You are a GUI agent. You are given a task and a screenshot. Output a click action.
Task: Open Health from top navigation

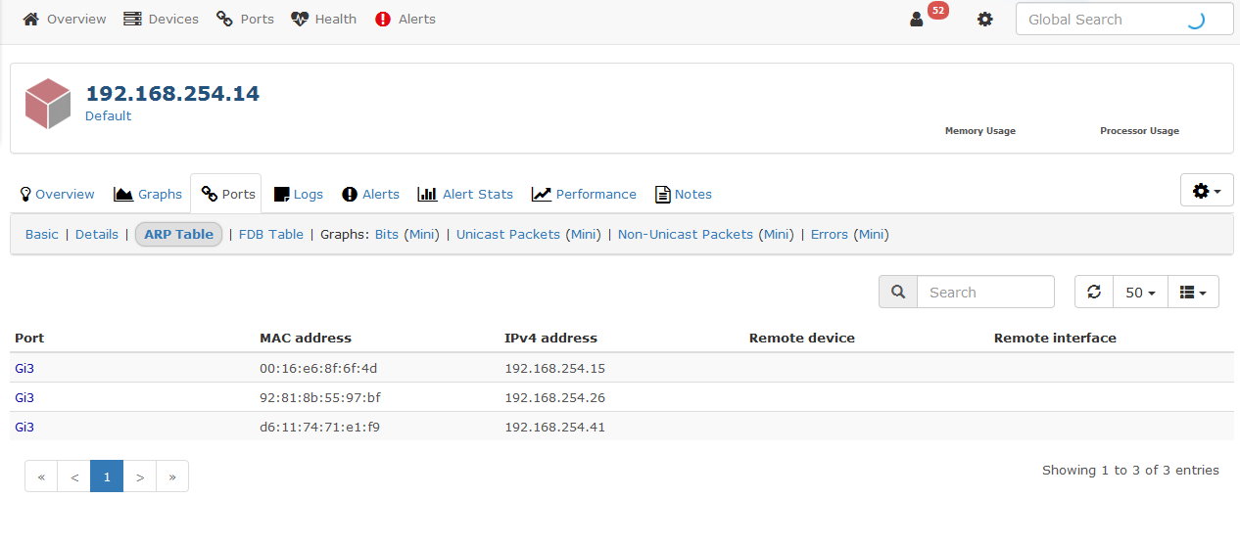(324, 19)
